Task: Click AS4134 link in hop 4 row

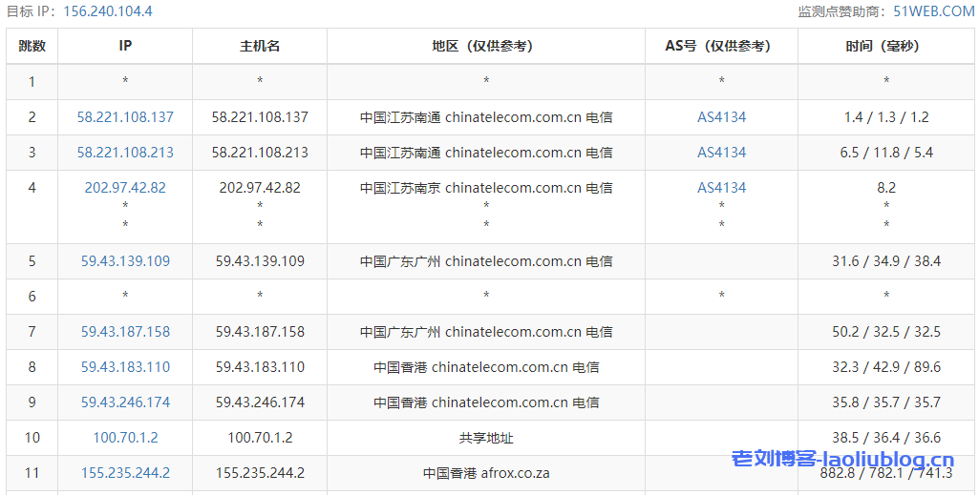Action: click(721, 188)
